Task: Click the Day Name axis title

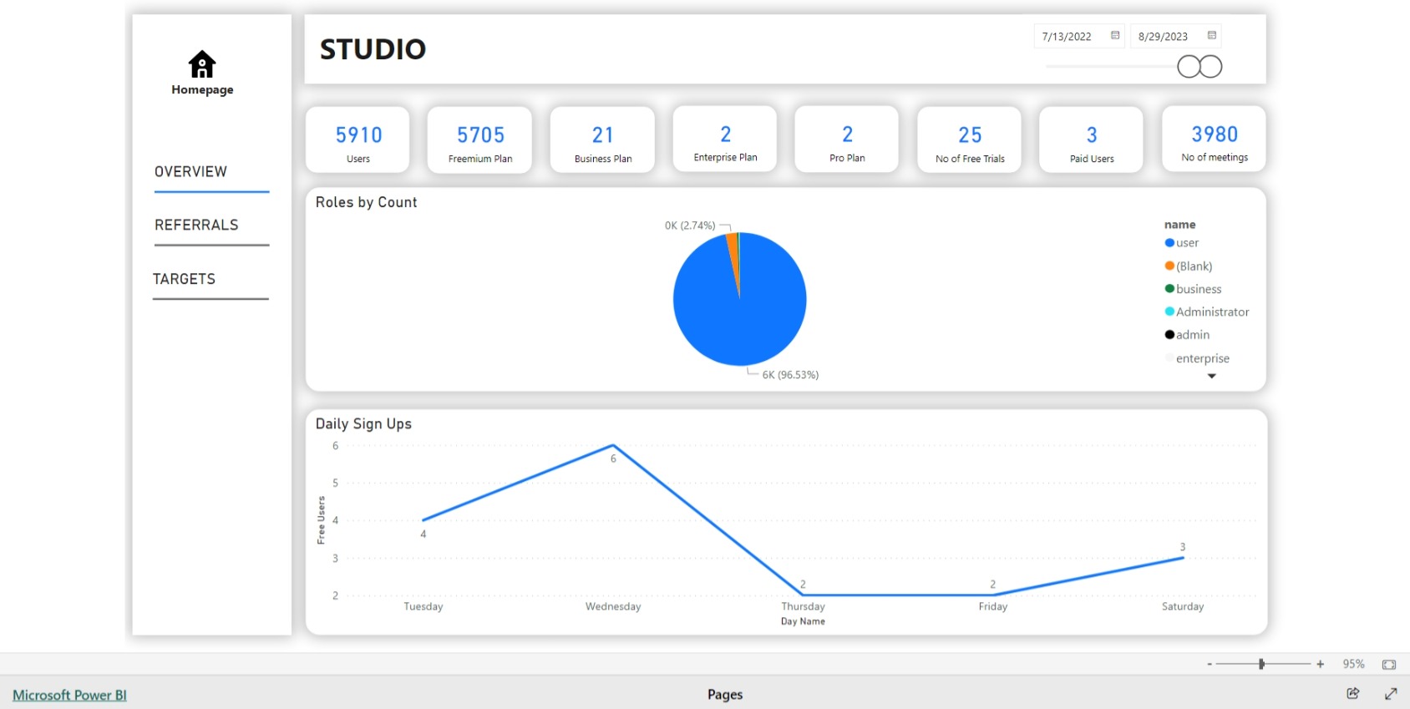Action: point(803,621)
